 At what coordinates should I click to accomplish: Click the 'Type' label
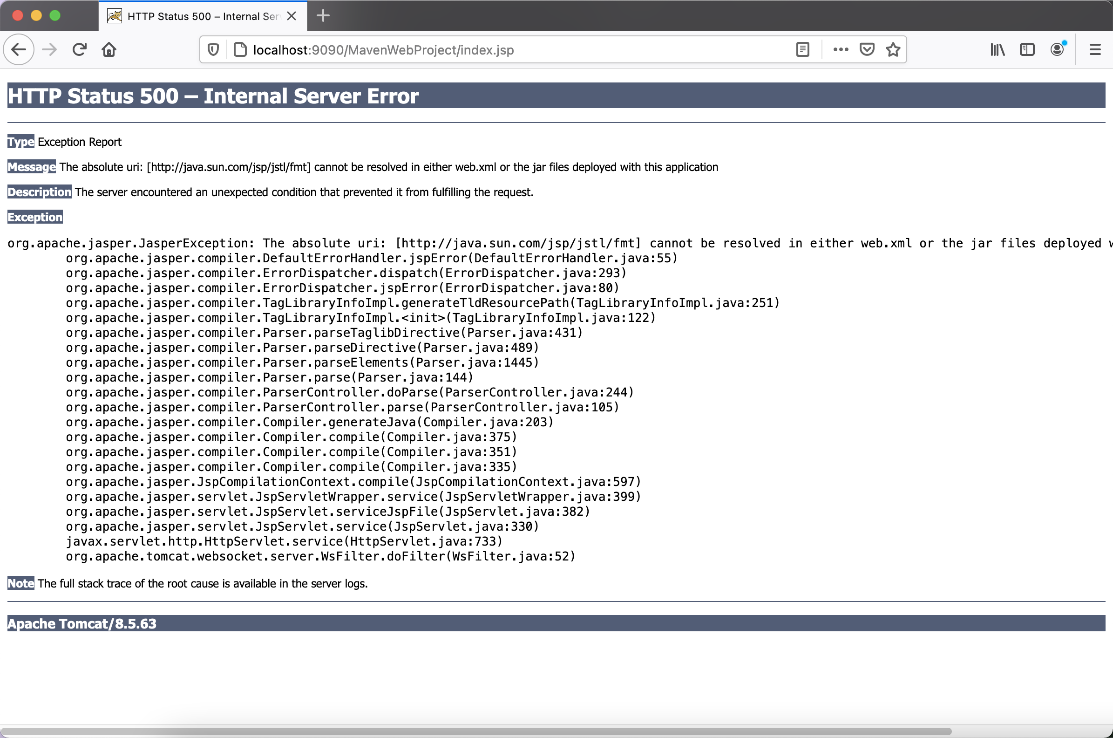click(20, 142)
